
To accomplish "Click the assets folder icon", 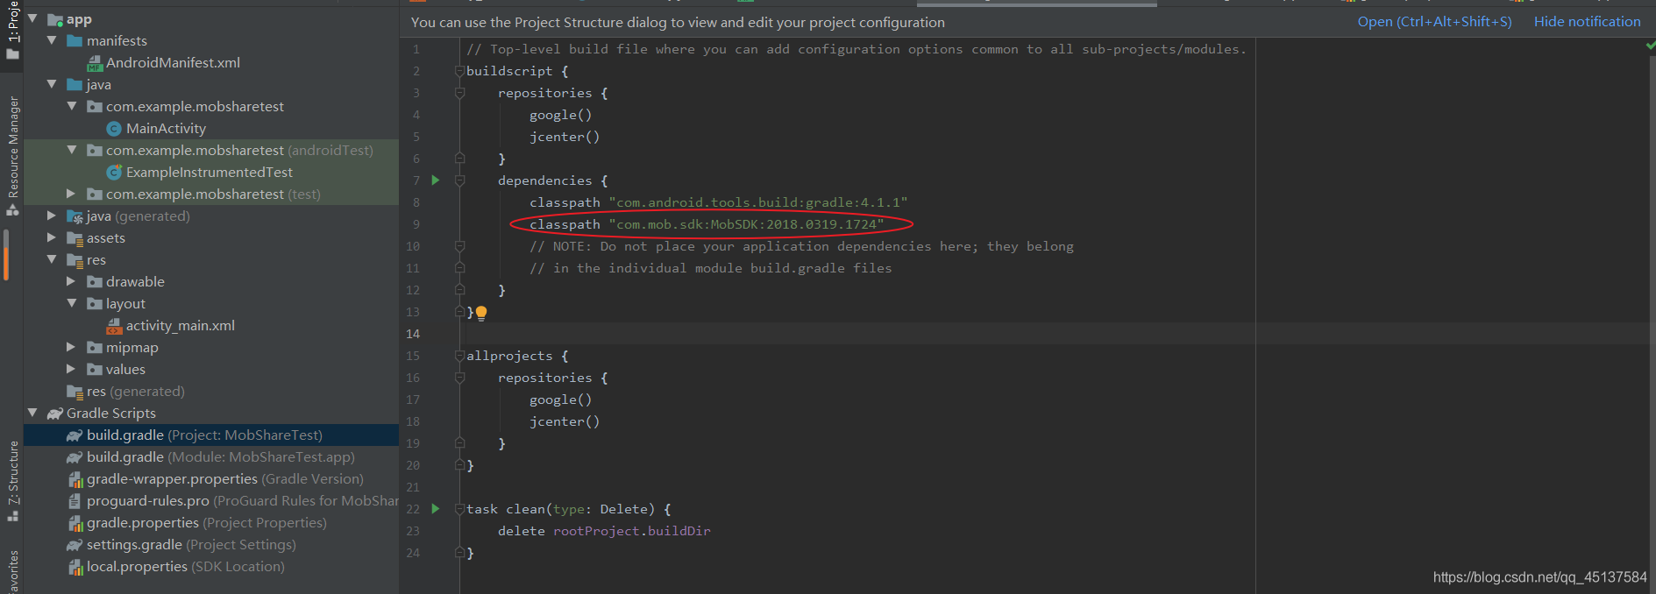I will coord(75,238).
